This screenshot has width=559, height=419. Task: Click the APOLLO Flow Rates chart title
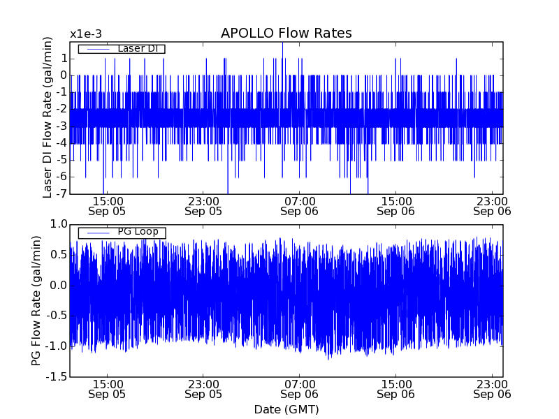286,34
